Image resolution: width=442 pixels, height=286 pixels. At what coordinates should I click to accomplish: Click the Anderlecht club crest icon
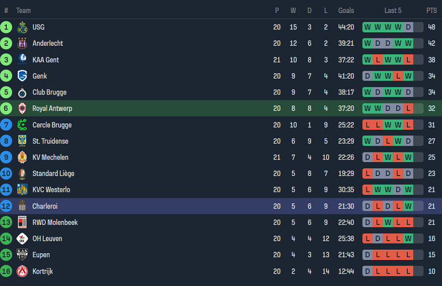pyautogui.click(x=23, y=44)
